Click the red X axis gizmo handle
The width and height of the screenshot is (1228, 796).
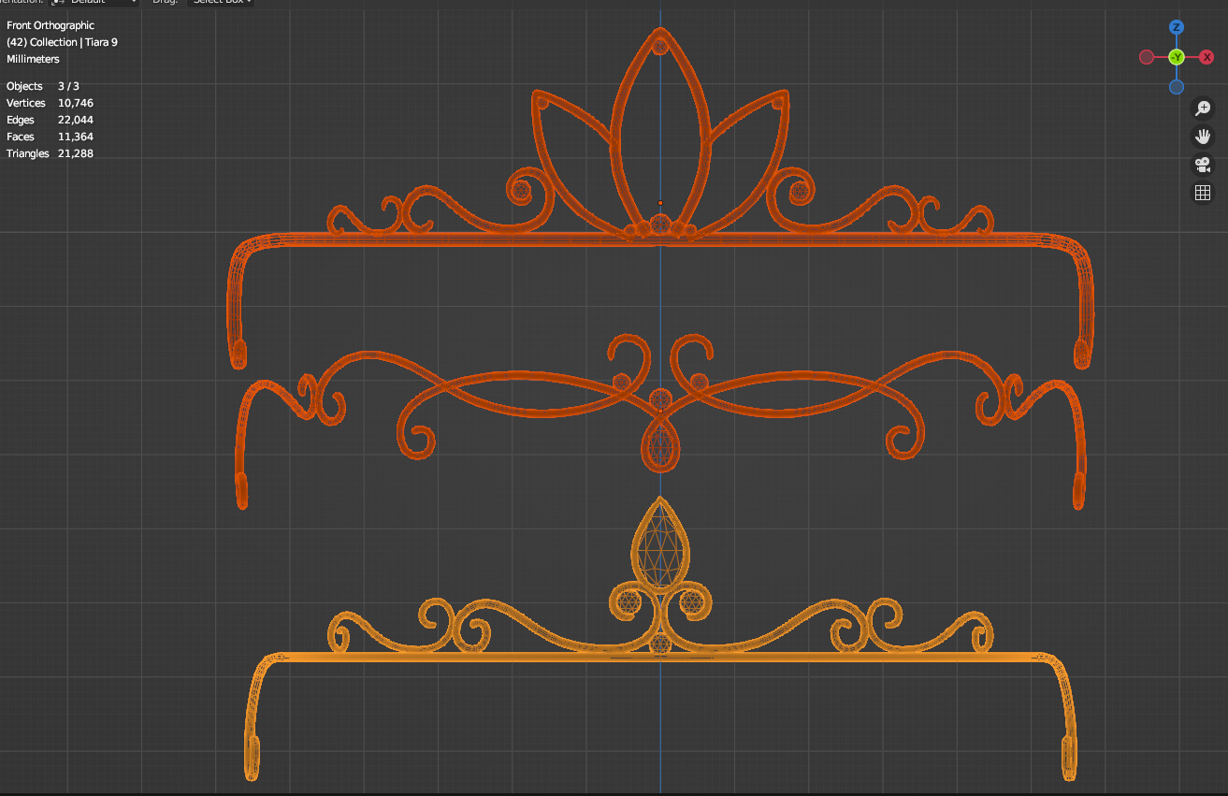click(1207, 58)
